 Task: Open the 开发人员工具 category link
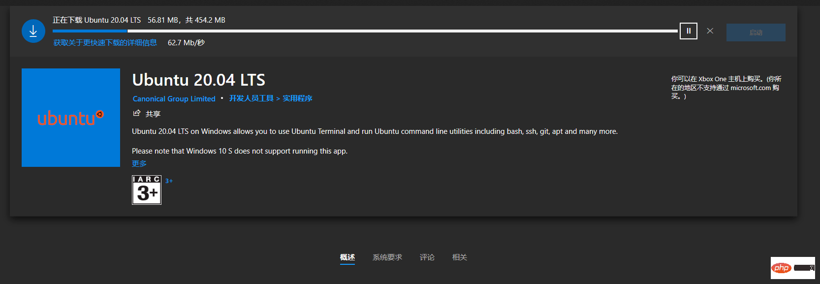(x=251, y=98)
